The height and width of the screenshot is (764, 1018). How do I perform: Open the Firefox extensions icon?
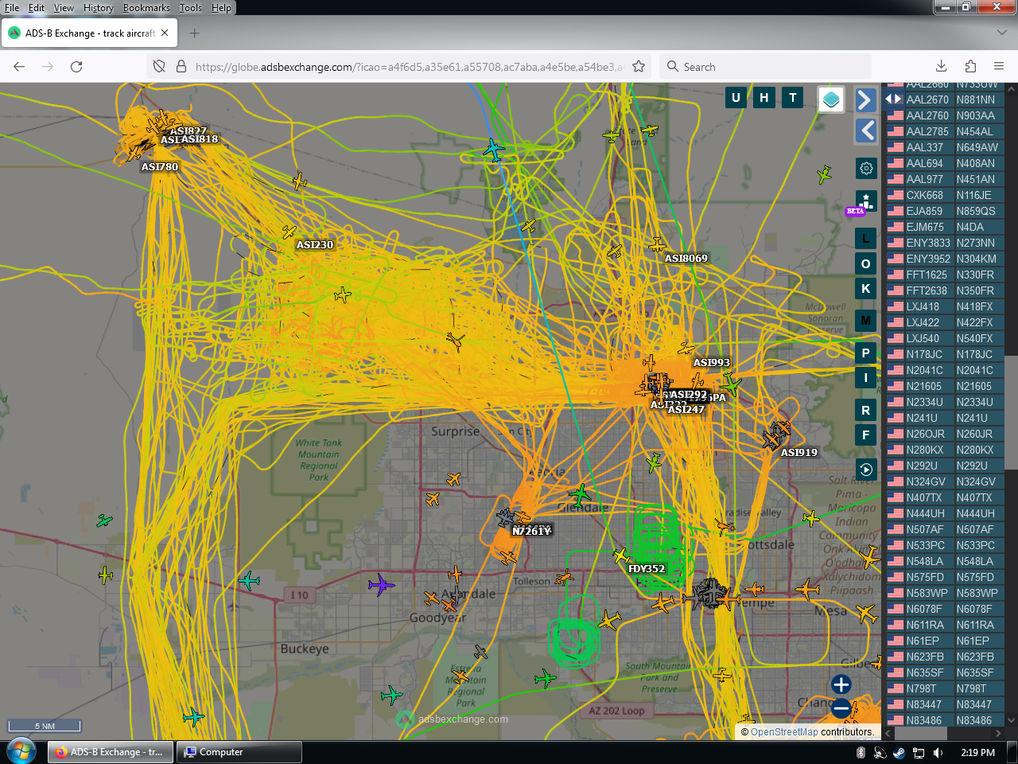[x=970, y=67]
